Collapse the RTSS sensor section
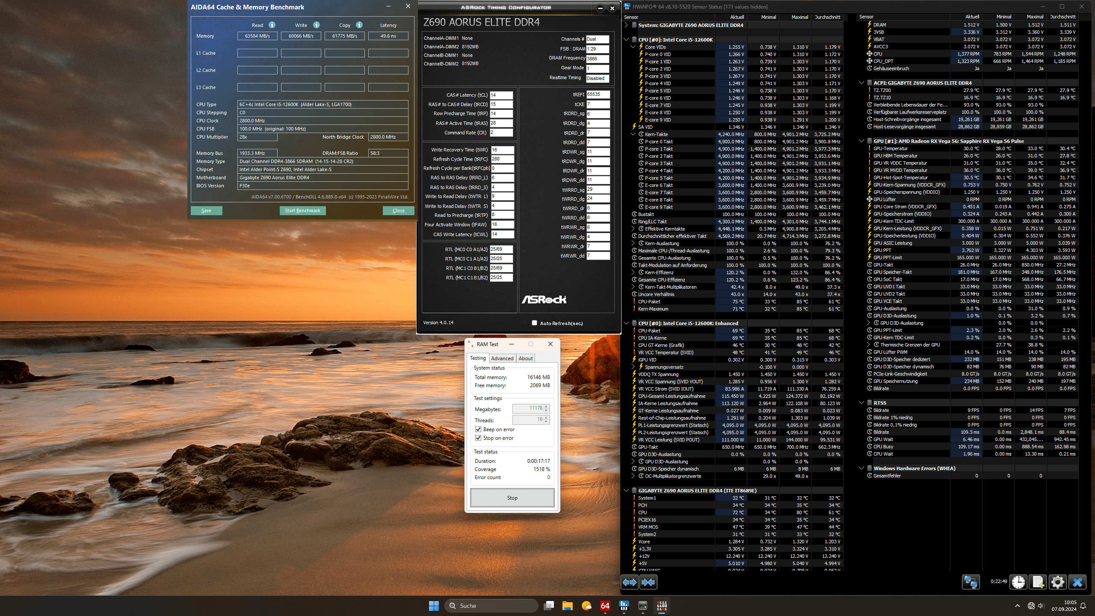Viewport: 1095px width, 616px height. (x=861, y=403)
